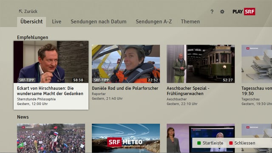Switch to the Live tab
Viewport: 272px width, 153px height.
[57, 22]
